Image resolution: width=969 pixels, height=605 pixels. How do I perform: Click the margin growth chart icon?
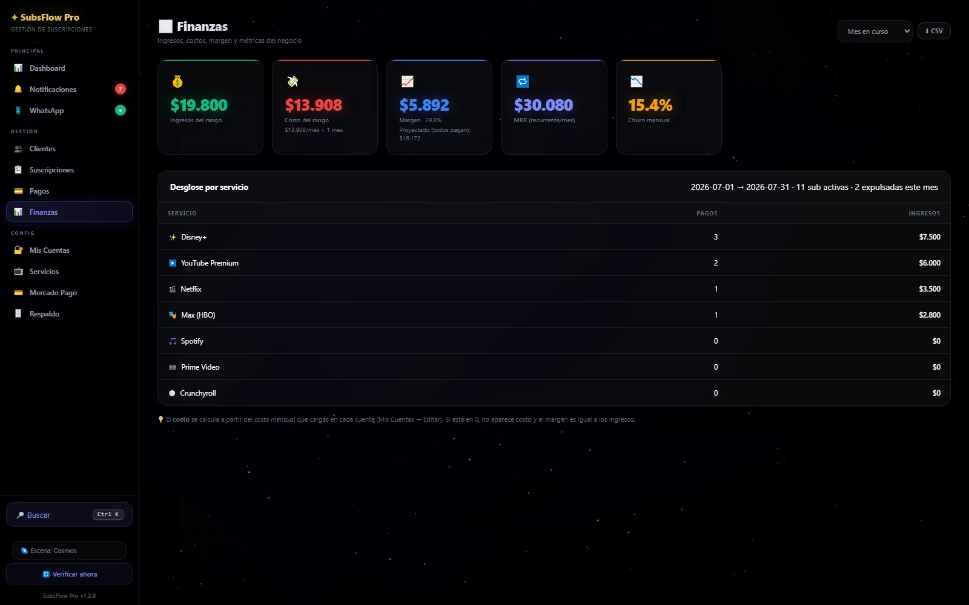[x=407, y=82]
